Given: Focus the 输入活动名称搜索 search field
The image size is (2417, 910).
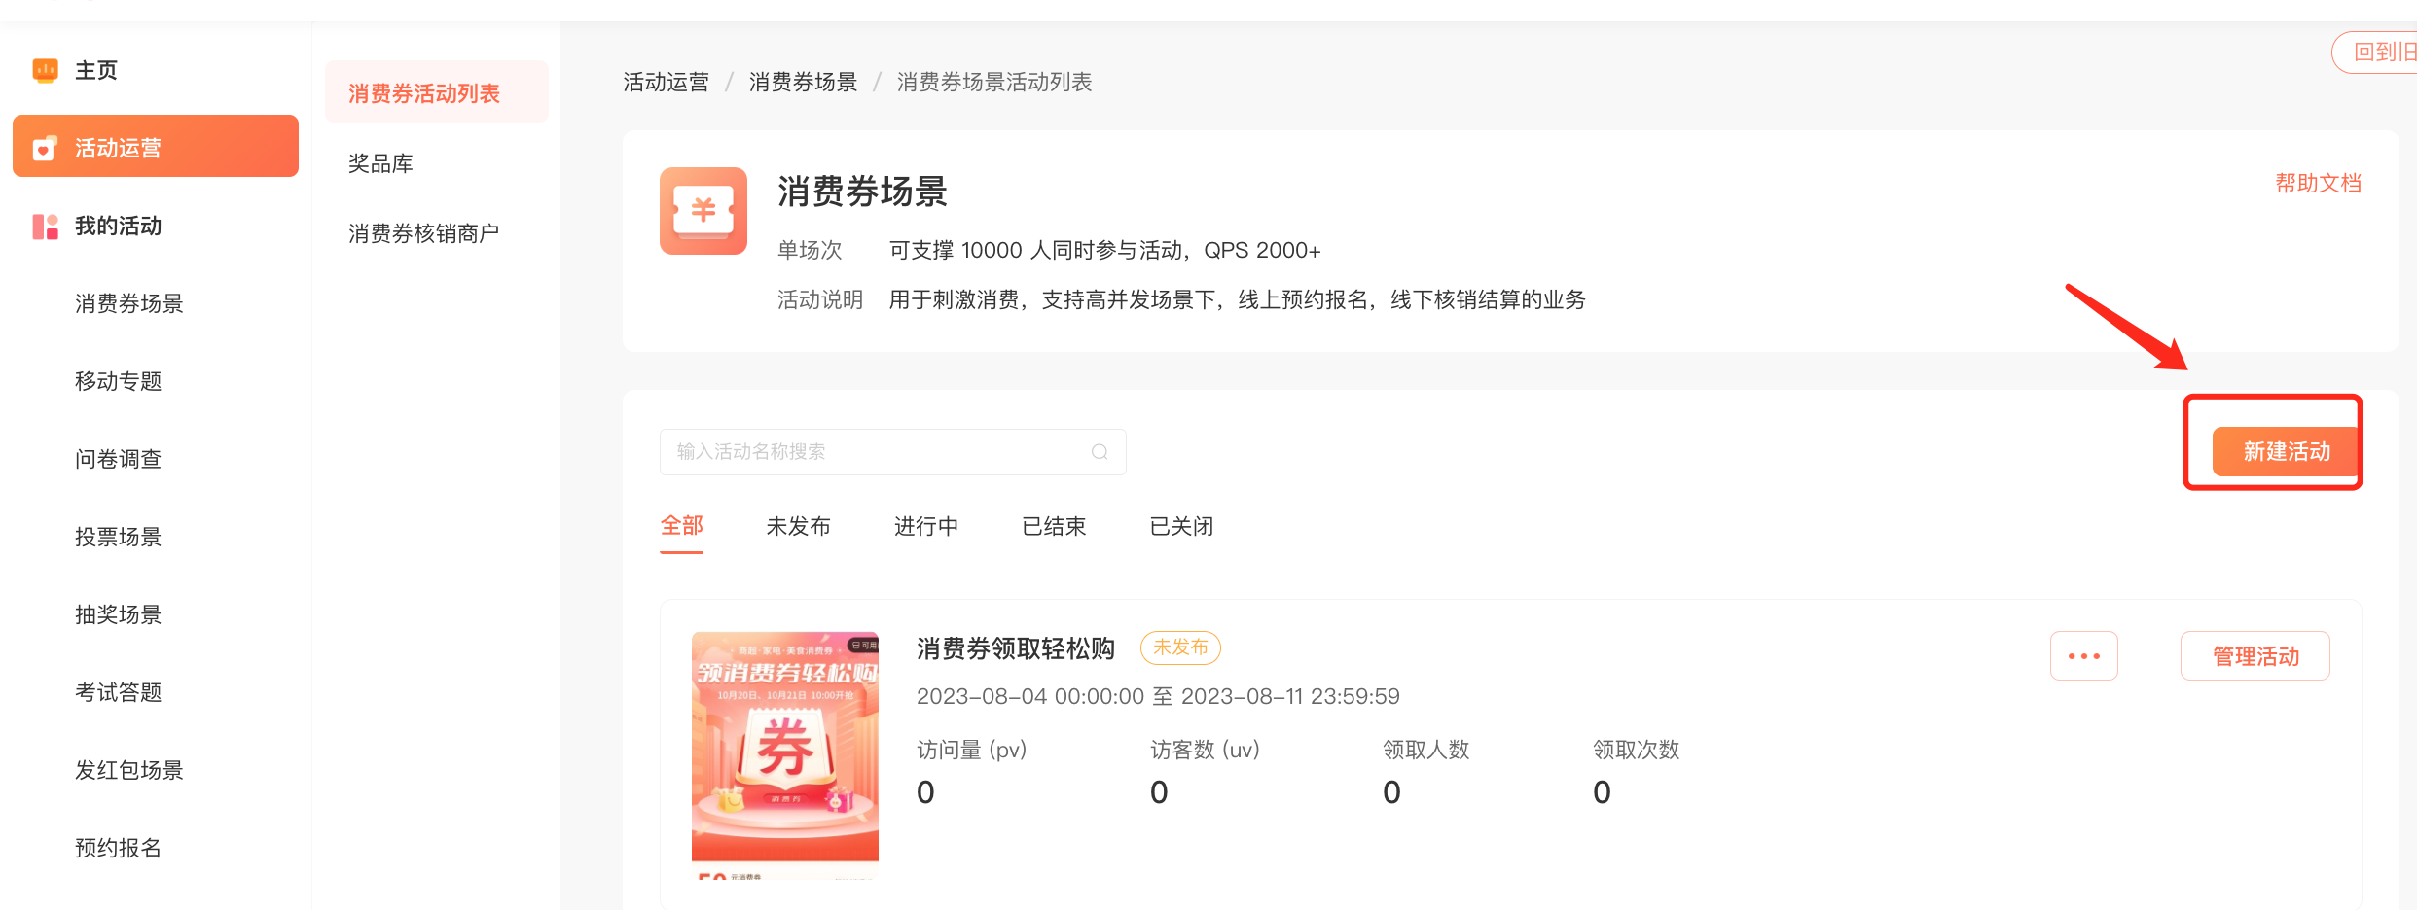Looking at the screenshot, I should [876, 452].
